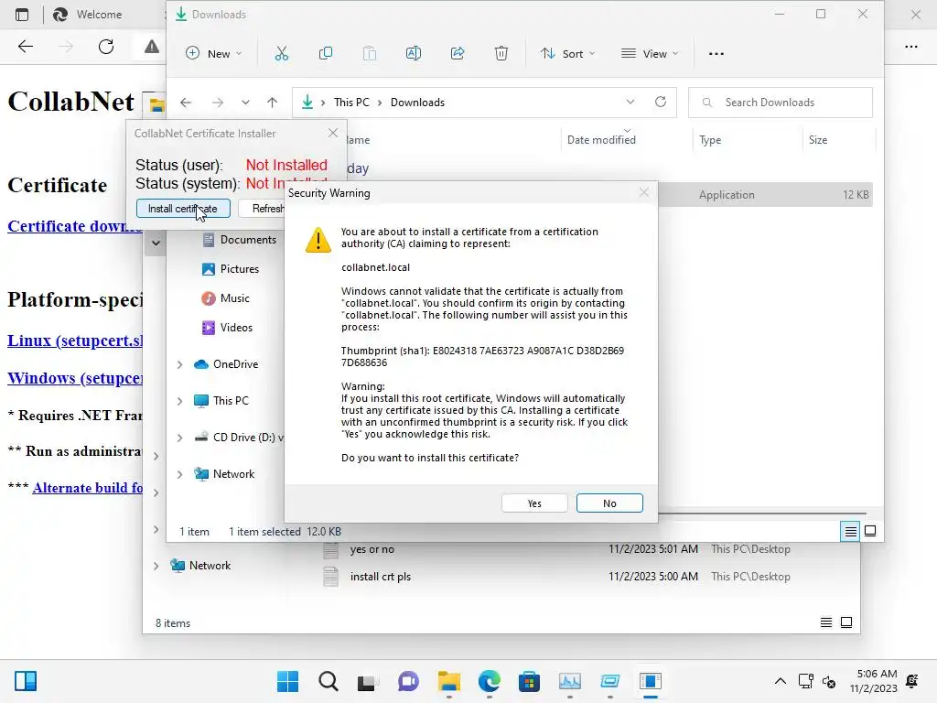Click browser back arrow
The image size is (937, 703).
click(25, 47)
